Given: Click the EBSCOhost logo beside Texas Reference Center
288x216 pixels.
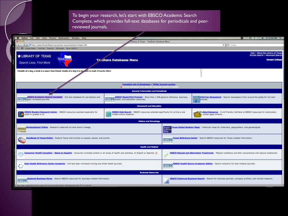Looking at the screenshot, I should click(168, 141).
